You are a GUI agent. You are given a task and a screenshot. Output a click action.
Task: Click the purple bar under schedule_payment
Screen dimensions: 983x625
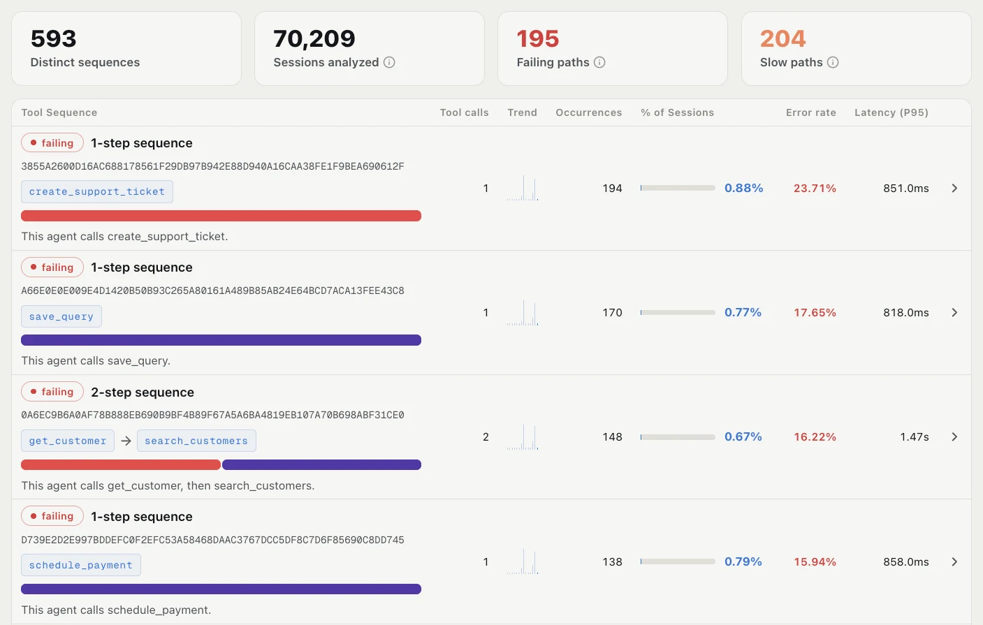click(221, 589)
